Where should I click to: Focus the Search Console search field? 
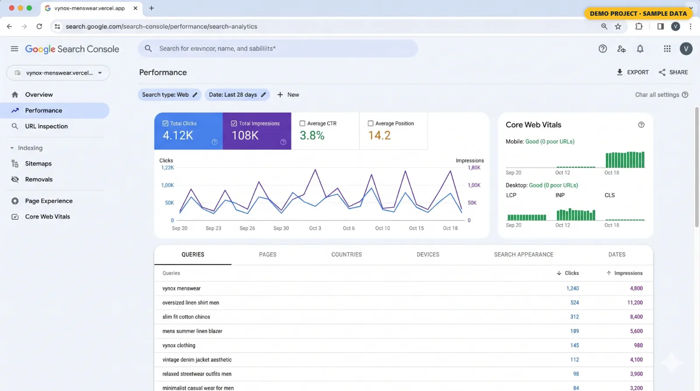pos(278,49)
